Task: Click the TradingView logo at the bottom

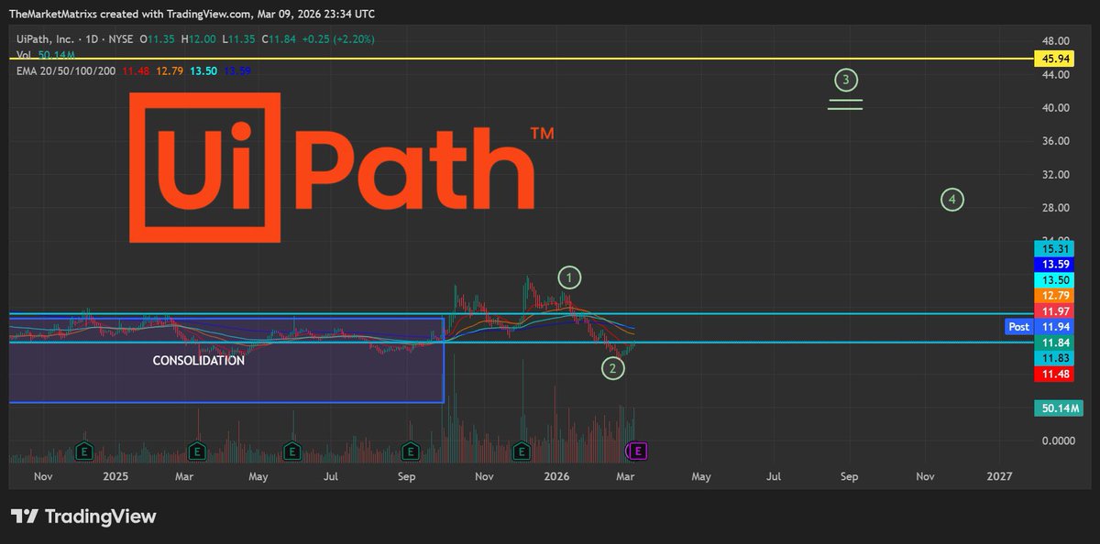Action: tap(83, 517)
